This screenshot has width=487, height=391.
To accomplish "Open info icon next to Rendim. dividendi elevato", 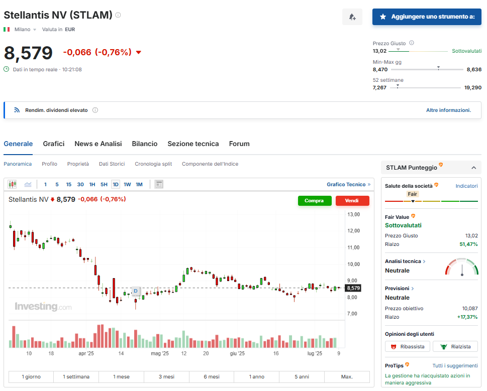I will coord(95,110).
